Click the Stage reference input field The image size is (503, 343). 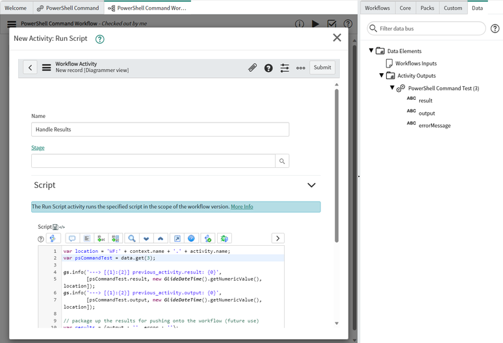[x=153, y=161]
